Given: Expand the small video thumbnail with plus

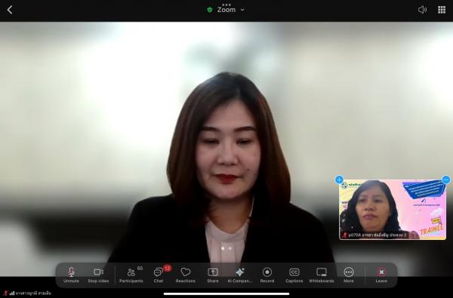Looking at the screenshot, I should (x=339, y=180).
